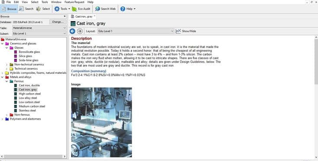The height and width of the screenshot is (161, 318).
Task: Click the Glasses folder label
Action: pyautogui.click(x=19, y=47)
